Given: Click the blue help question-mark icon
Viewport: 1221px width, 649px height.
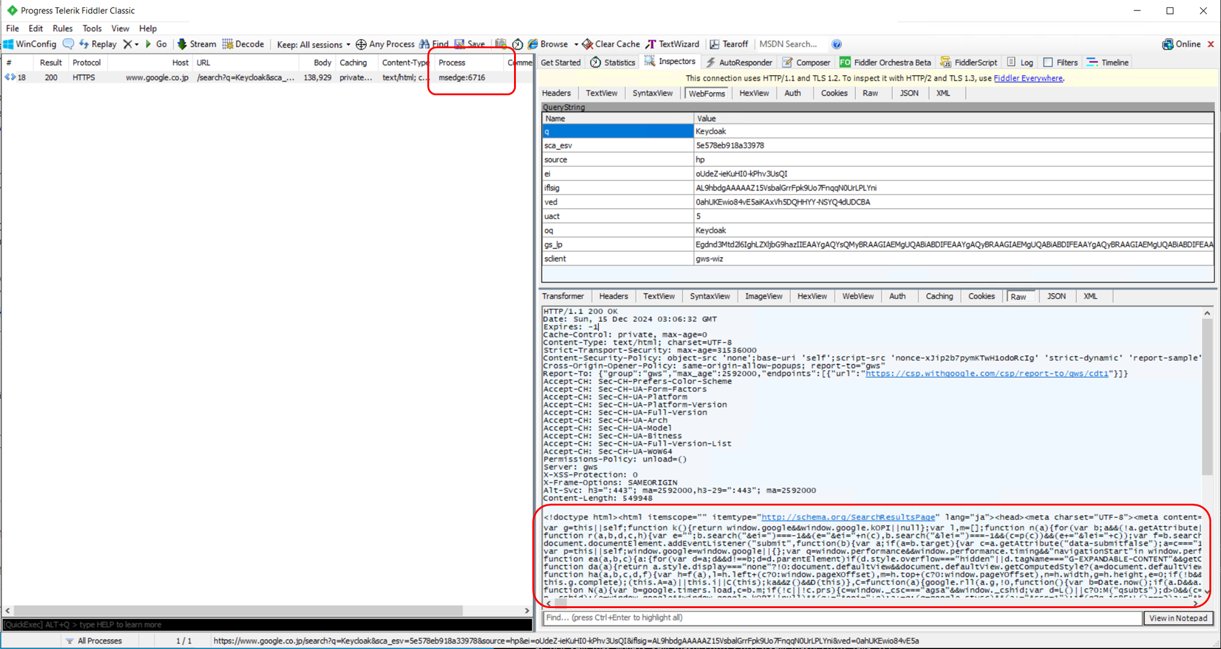Looking at the screenshot, I should [x=837, y=44].
